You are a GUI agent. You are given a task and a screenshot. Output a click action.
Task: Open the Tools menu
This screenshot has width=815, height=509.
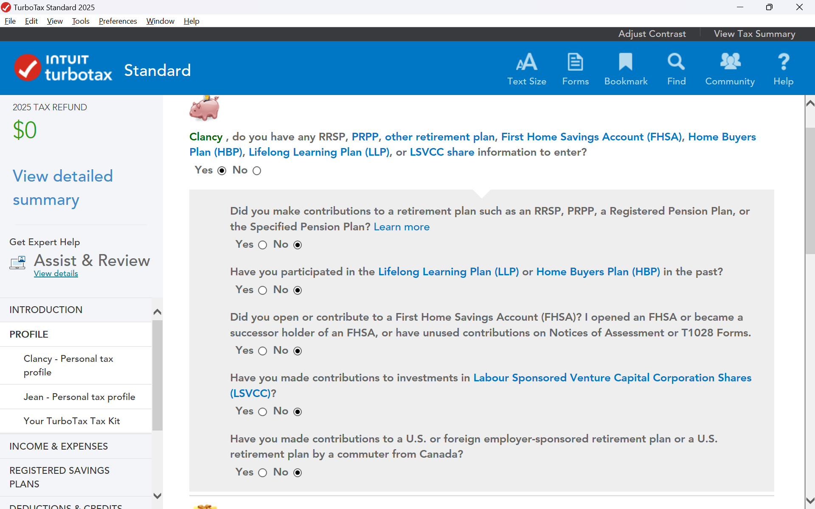tap(81, 21)
